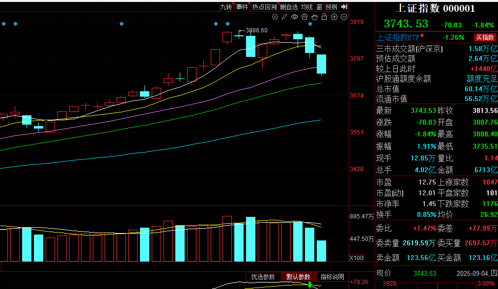The height and width of the screenshot is (289, 498).
Task: Select the feather drawing tool icon
Action: pos(285,17)
